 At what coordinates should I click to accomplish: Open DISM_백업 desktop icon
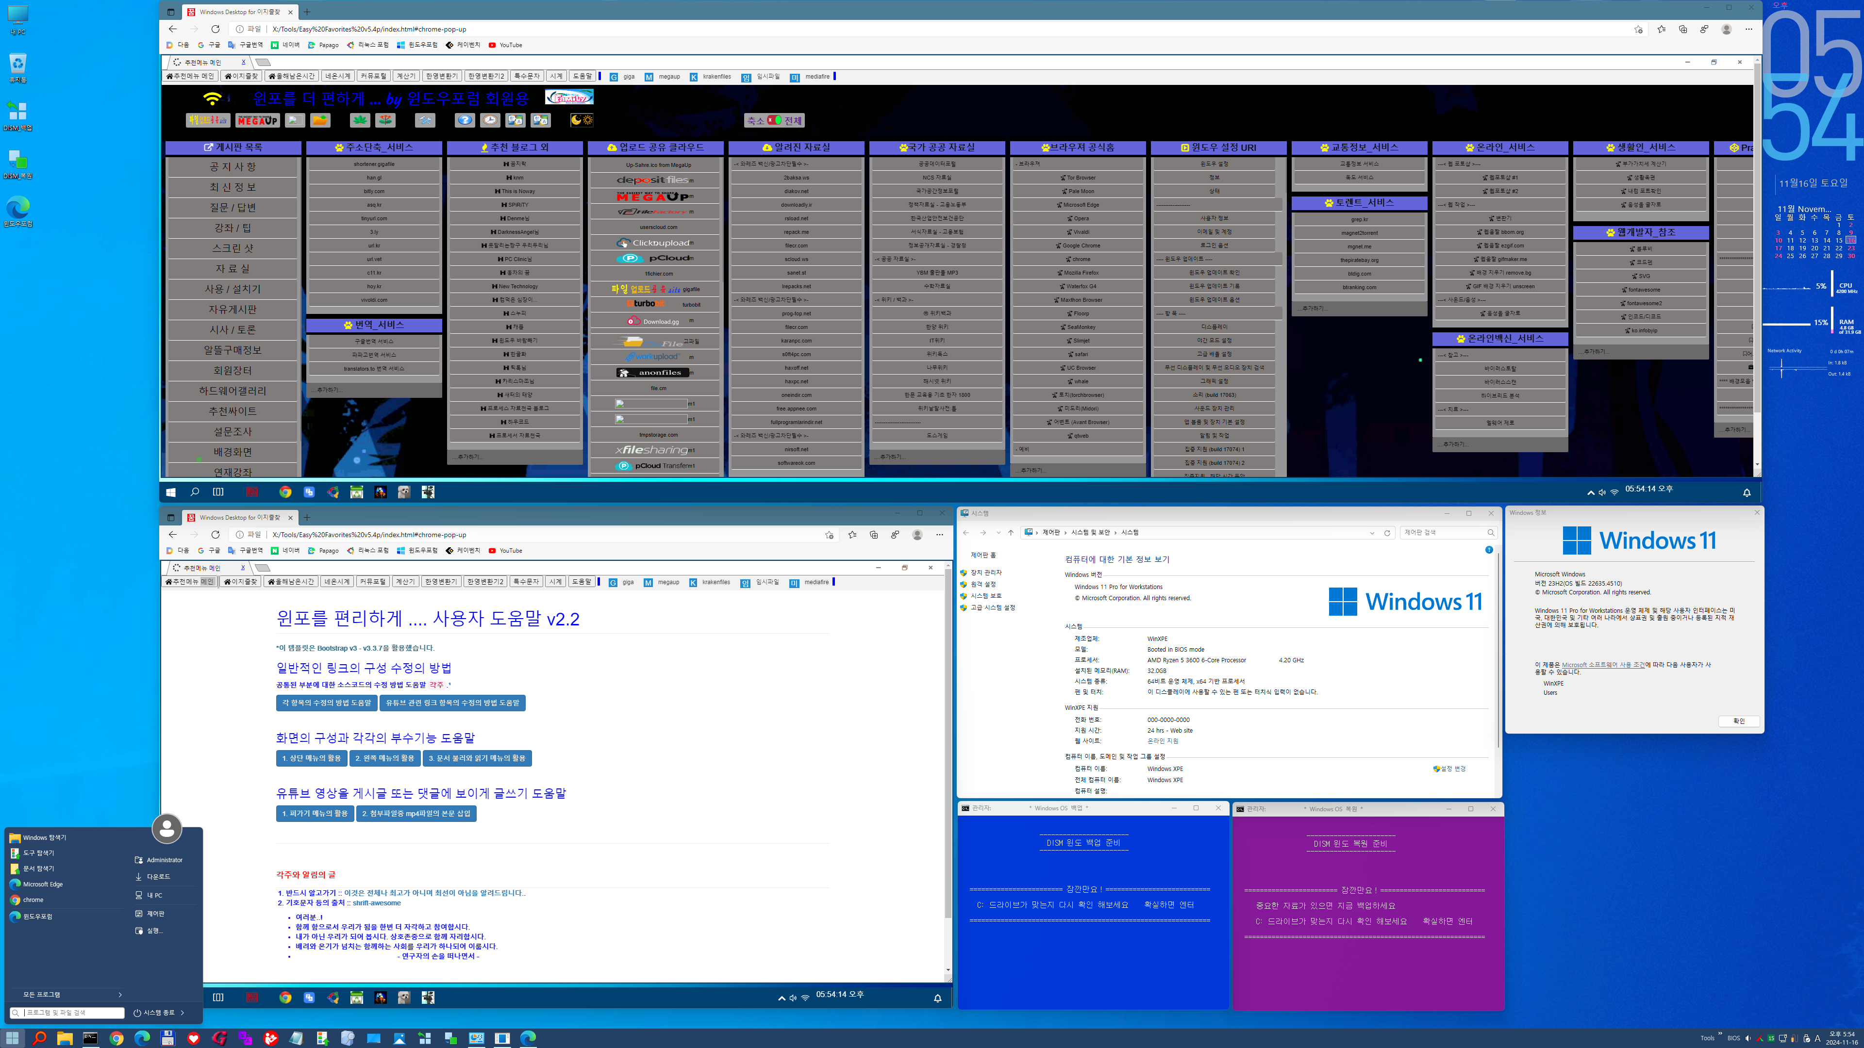pos(18,116)
